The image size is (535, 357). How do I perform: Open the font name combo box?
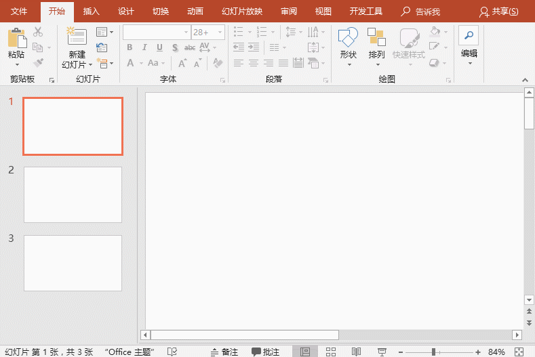coord(156,33)
